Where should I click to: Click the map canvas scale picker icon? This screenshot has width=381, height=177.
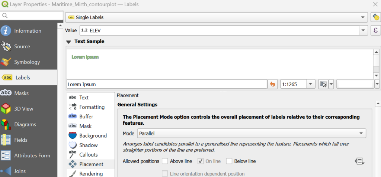click(x=323, y=84)
